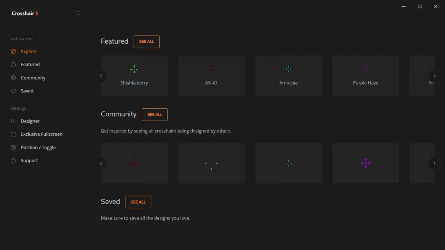Viewport: 445px width, 250px height.
Task: Click the Community globe icon
Action: [x=14, y=78]
